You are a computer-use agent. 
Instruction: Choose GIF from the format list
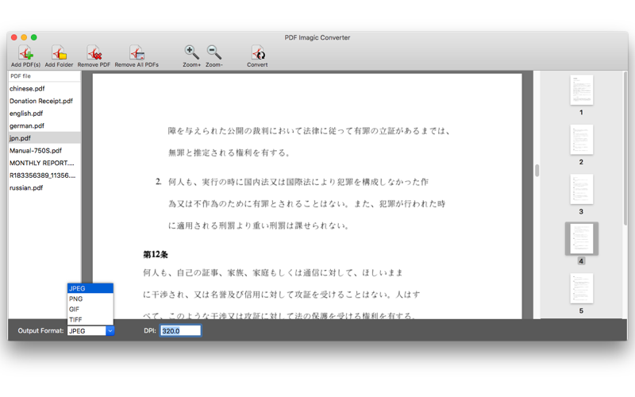90,309
